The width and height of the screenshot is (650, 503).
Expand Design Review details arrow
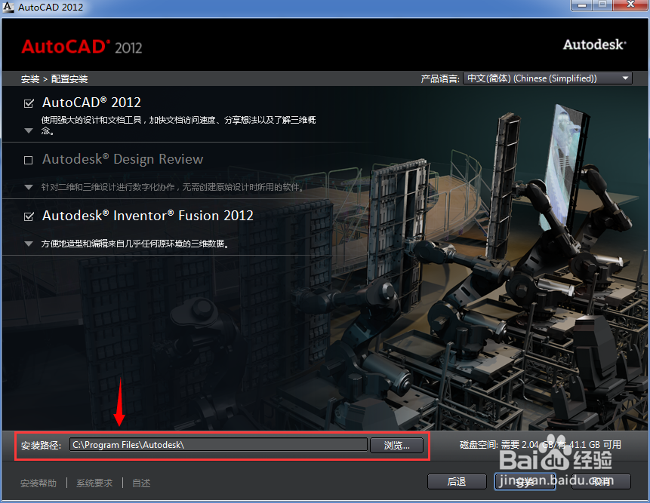click(x=29, y=187)
